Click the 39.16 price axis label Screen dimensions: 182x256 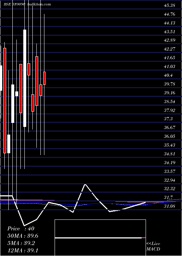[170, 93]
